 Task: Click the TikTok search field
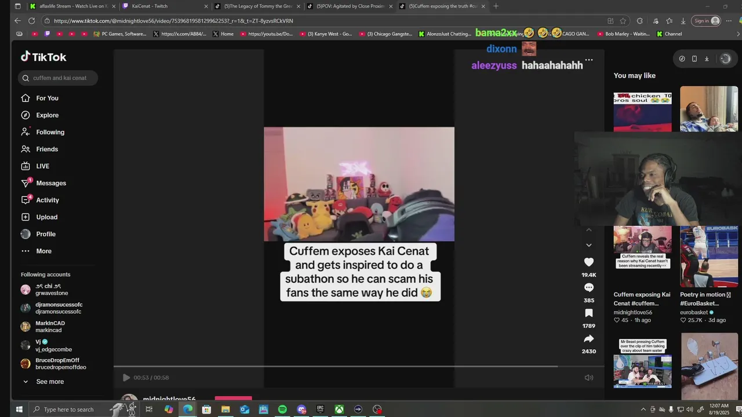point(57,78)
